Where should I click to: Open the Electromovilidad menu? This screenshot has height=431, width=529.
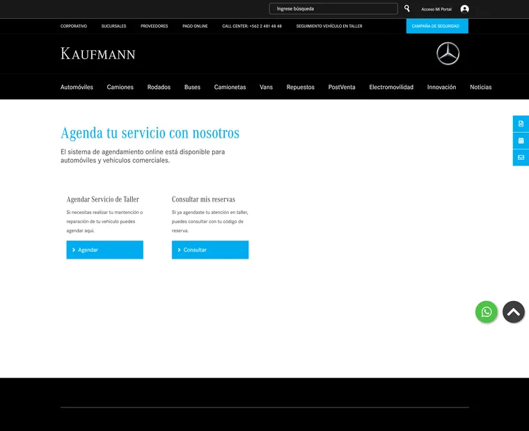tap(391, 87)
